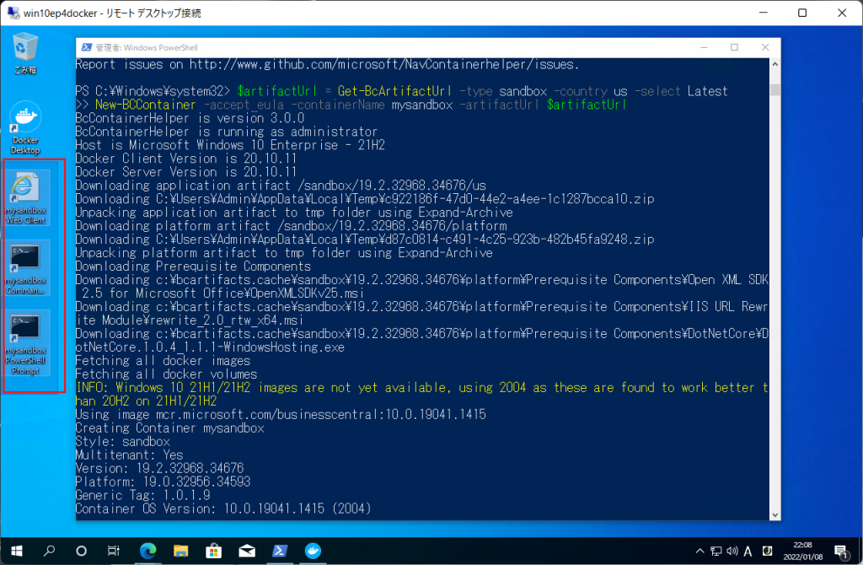This screenshot has height=565, width=863.
Task: Select the mysandbox Web Client shortcut
Action: pyautogui.click(x=26, y=198)
